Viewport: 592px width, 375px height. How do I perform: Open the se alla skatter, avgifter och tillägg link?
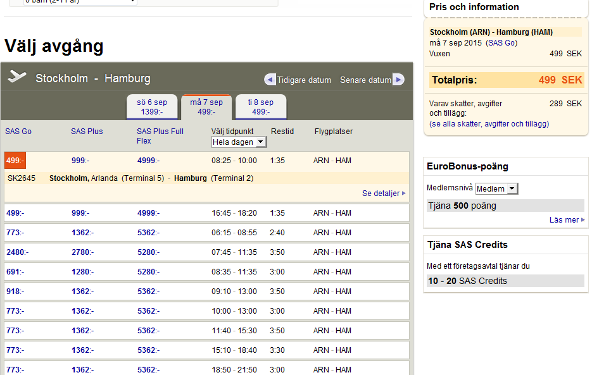pos(489,124)
